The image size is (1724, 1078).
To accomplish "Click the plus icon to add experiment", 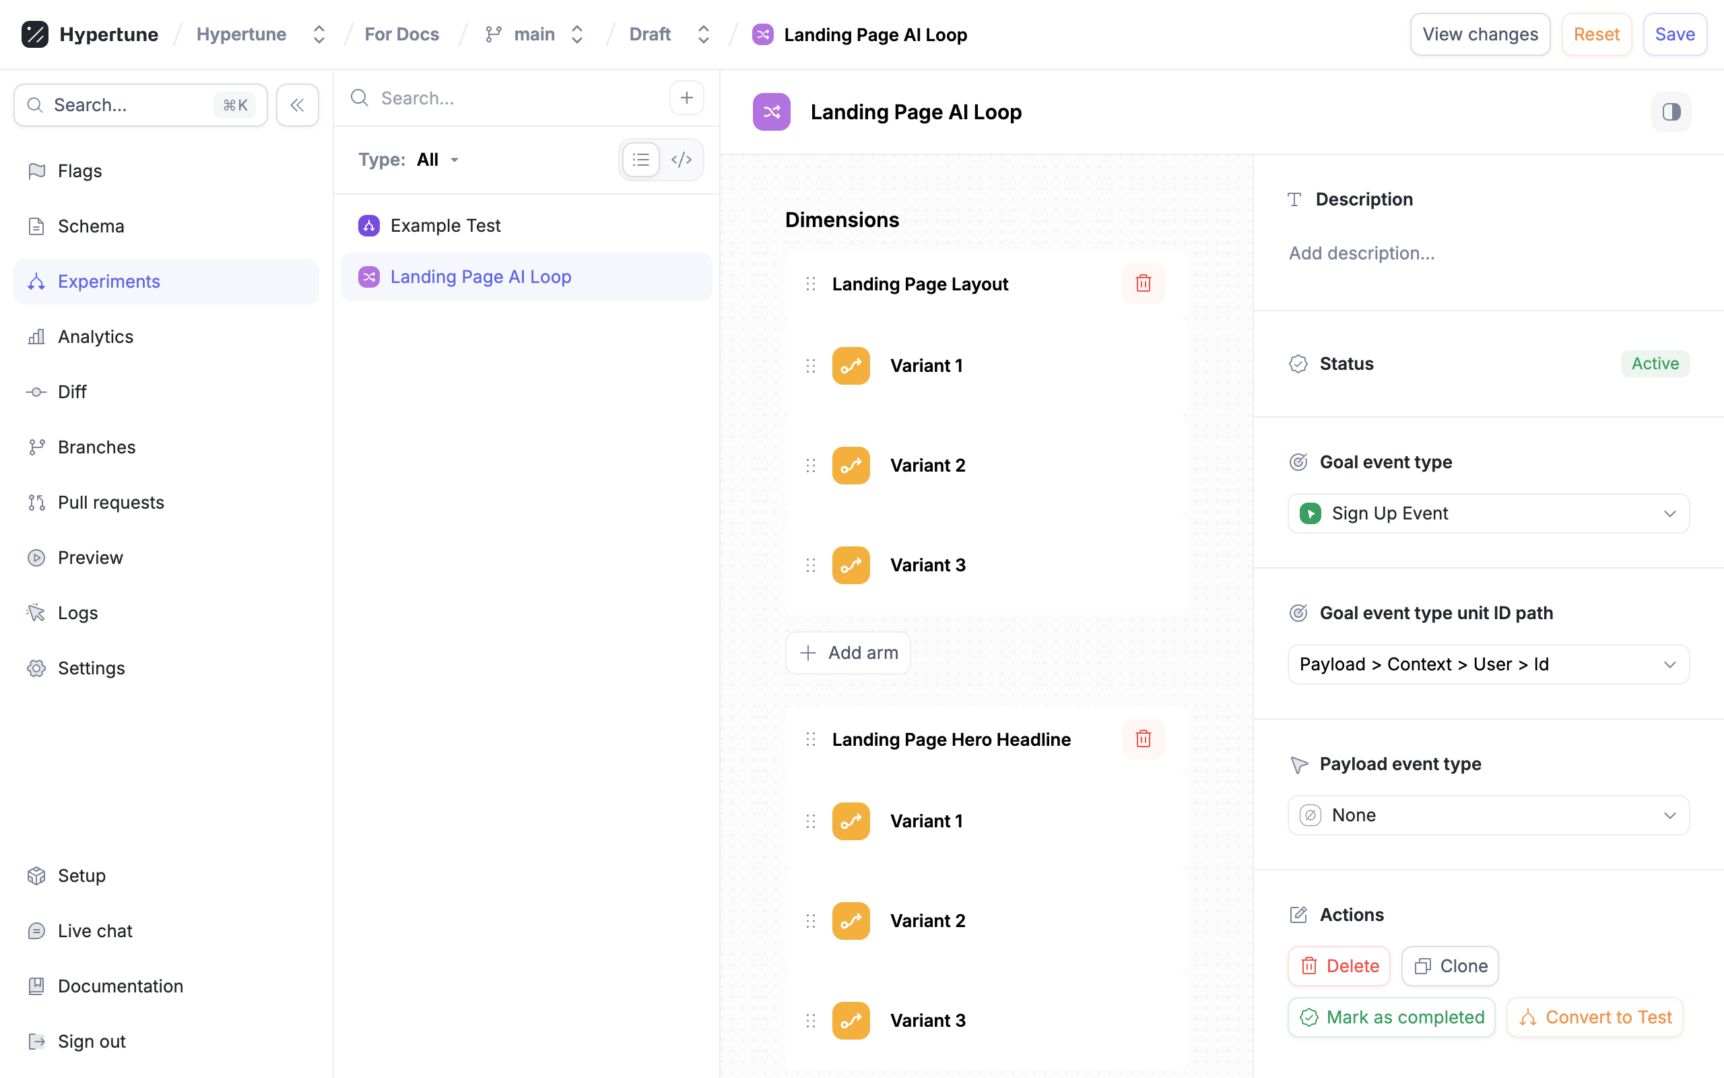I will 686,98.
